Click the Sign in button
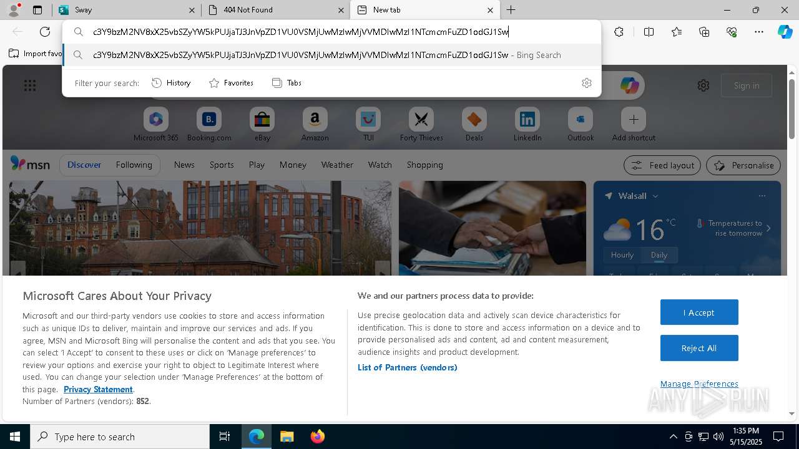The image size is (799, 449). [747, 85]
